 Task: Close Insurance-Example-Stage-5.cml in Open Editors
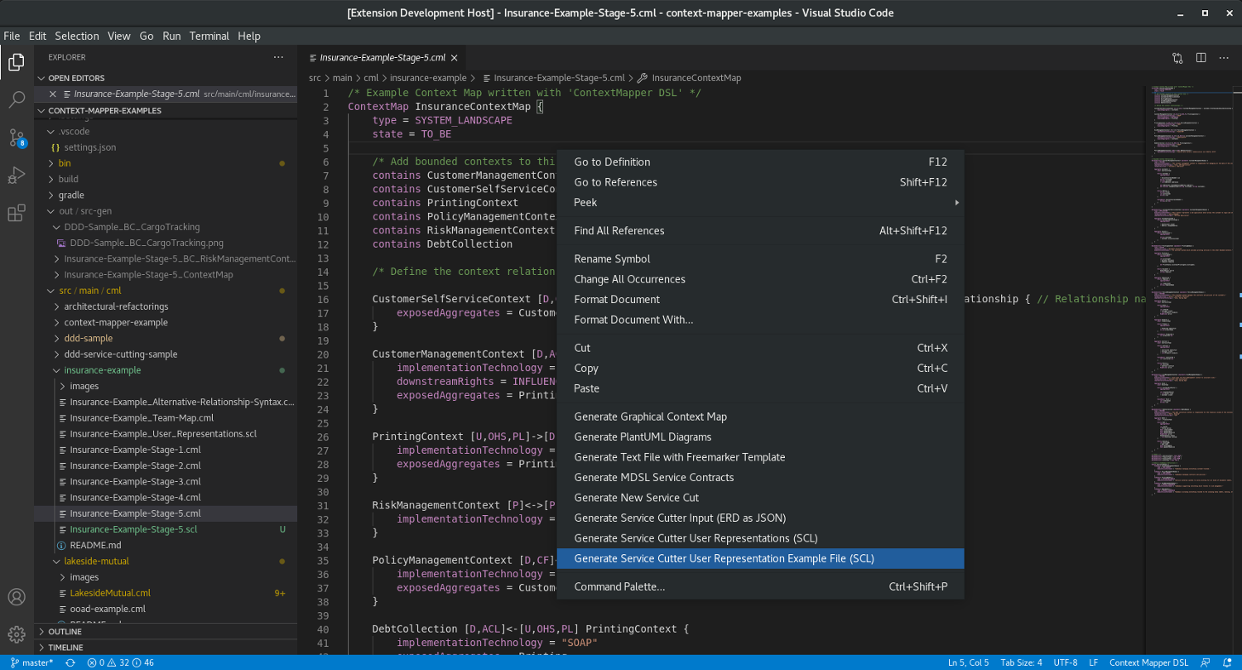coord(53,94)
